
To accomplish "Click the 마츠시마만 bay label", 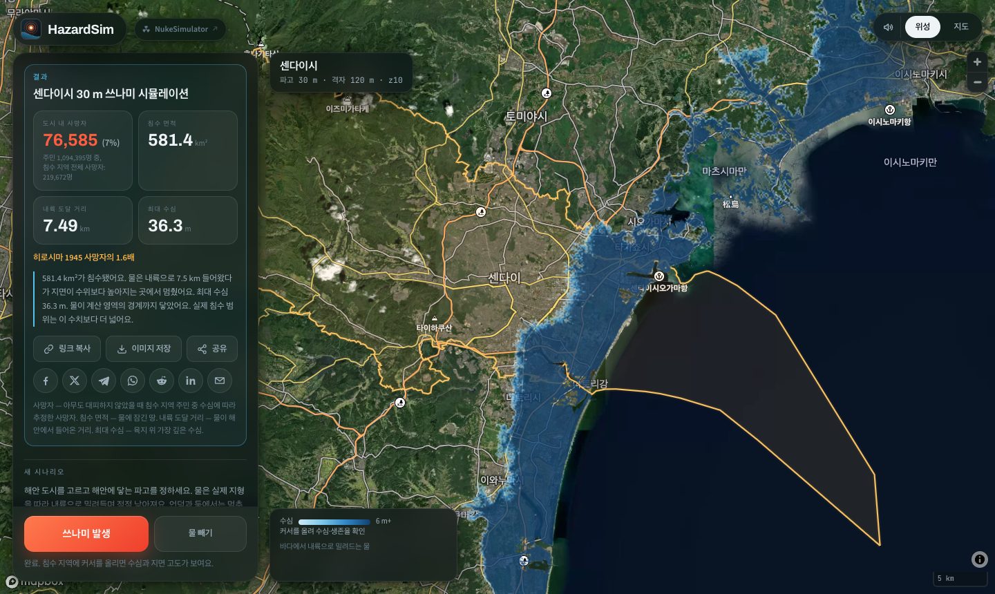I will [724, 171].
